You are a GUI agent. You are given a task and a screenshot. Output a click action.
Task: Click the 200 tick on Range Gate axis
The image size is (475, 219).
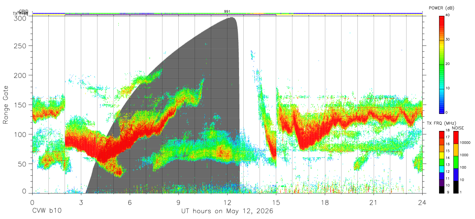(21, 75)
